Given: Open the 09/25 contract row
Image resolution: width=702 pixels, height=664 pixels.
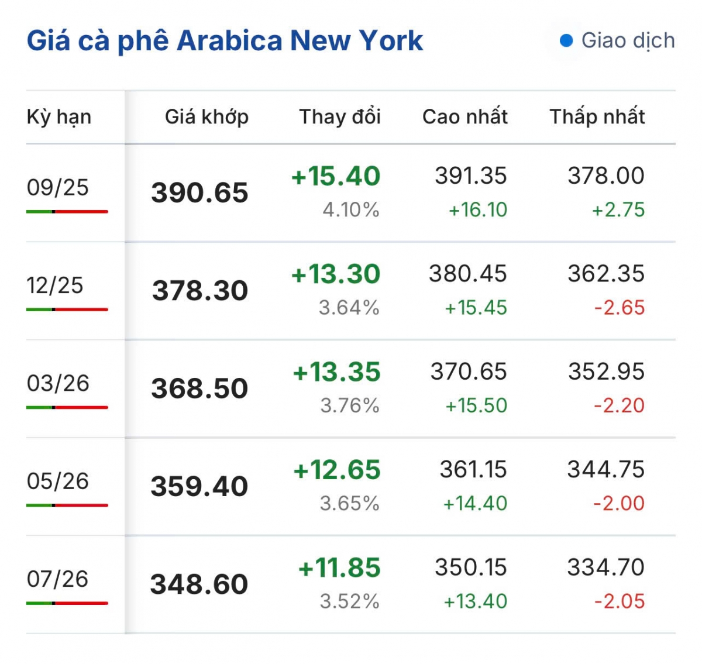Looking at the screenshot, I should click(351, 193).
